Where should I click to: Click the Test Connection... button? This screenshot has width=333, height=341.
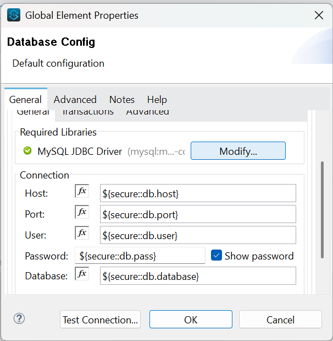tap(100, 320)
